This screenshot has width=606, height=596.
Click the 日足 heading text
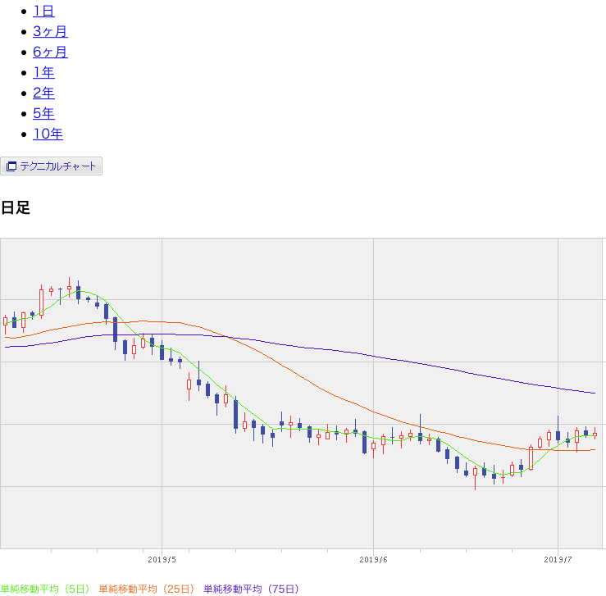[16, 207]
